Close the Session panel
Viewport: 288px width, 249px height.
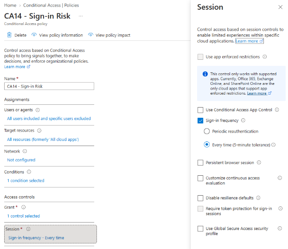(280, 7)
